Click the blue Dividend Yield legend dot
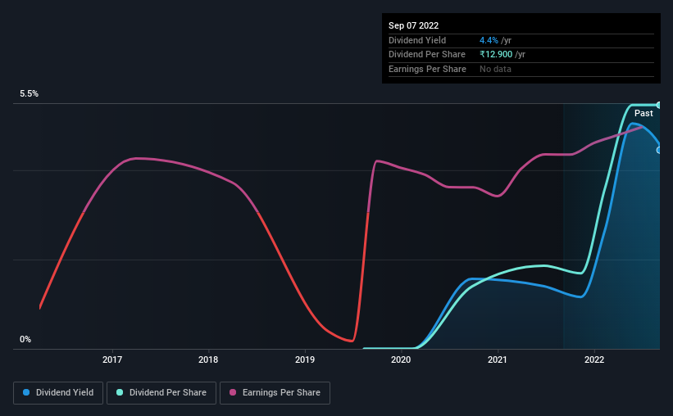 26,392
